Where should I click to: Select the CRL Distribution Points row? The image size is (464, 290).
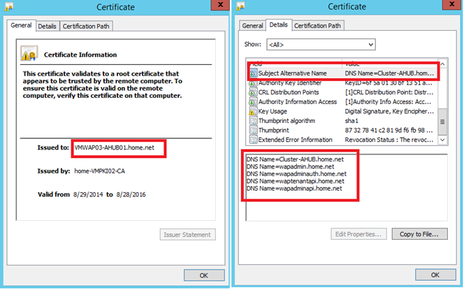(342, 92)
